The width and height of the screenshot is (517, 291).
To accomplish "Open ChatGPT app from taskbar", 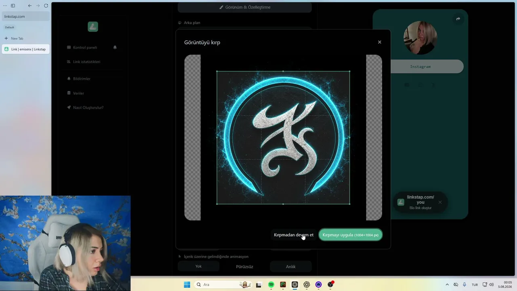I will click(x=307, y=285).
